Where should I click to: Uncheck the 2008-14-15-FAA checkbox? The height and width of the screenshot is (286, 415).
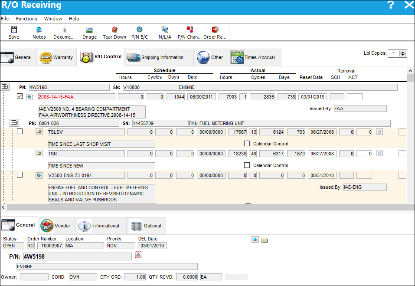point(20,96)
